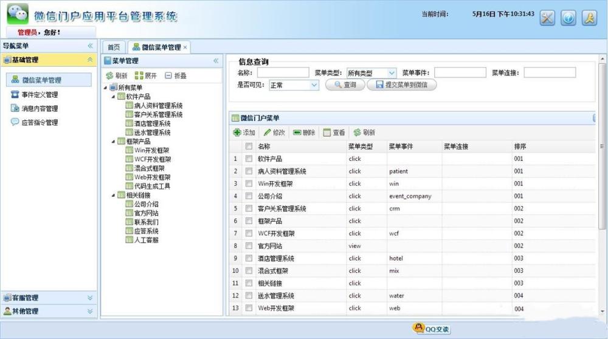608x339 pixels.
Task: Click 修改 to edit menu
Action: coord(274,132)
